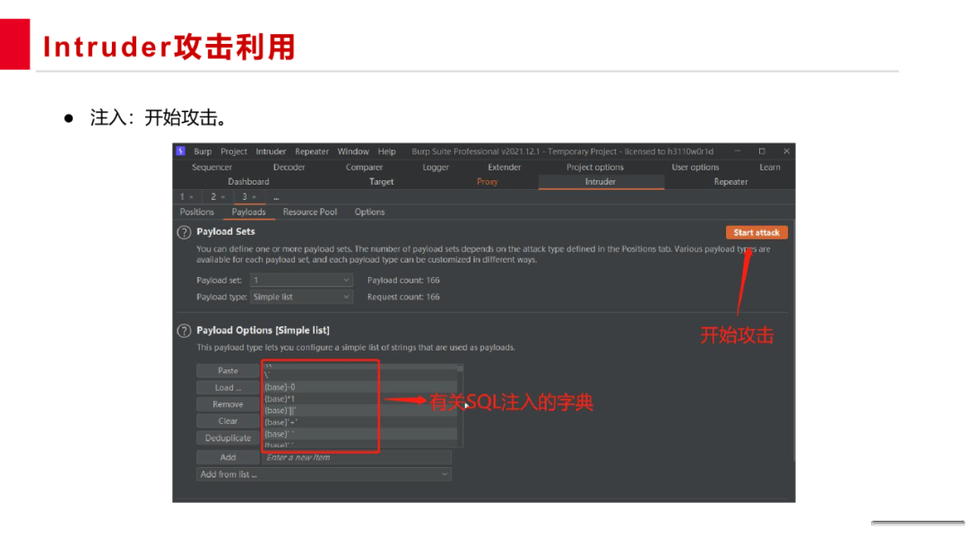968x545 pixels.
Task: Switch to the Sequencer tab
Action: coord(212,168)
